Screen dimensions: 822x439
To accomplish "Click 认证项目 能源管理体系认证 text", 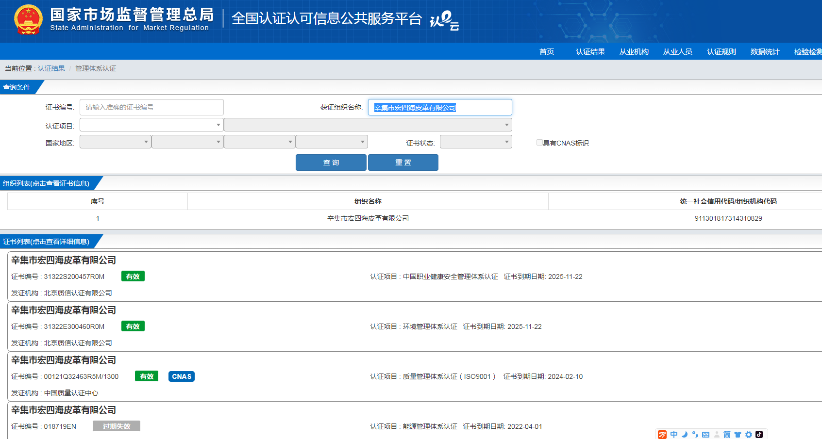I will click(x=414, y=426).
